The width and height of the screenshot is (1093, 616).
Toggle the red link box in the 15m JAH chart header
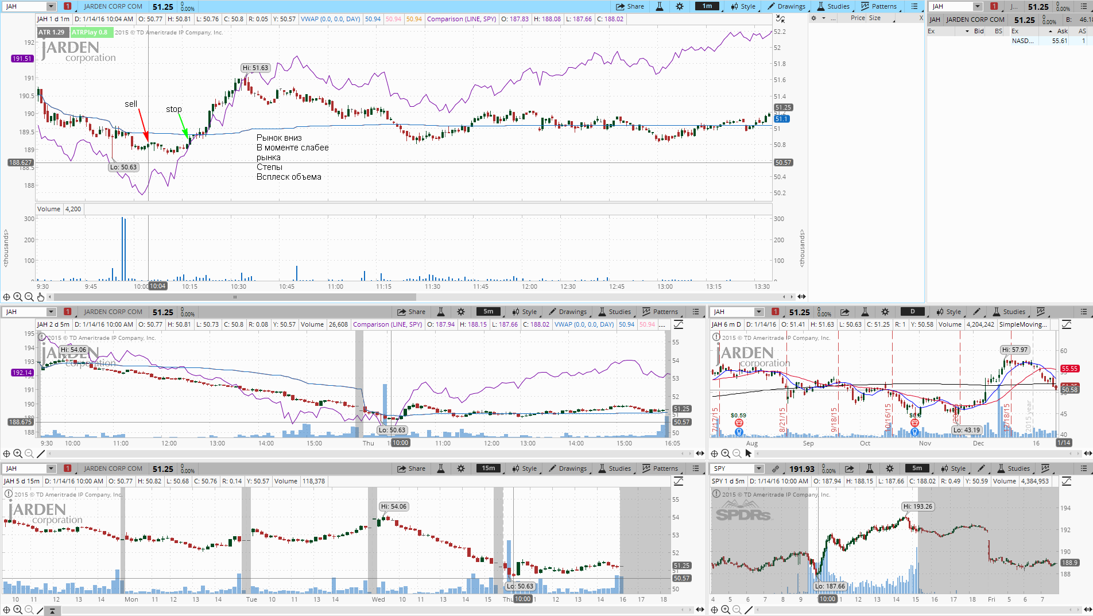68,468
